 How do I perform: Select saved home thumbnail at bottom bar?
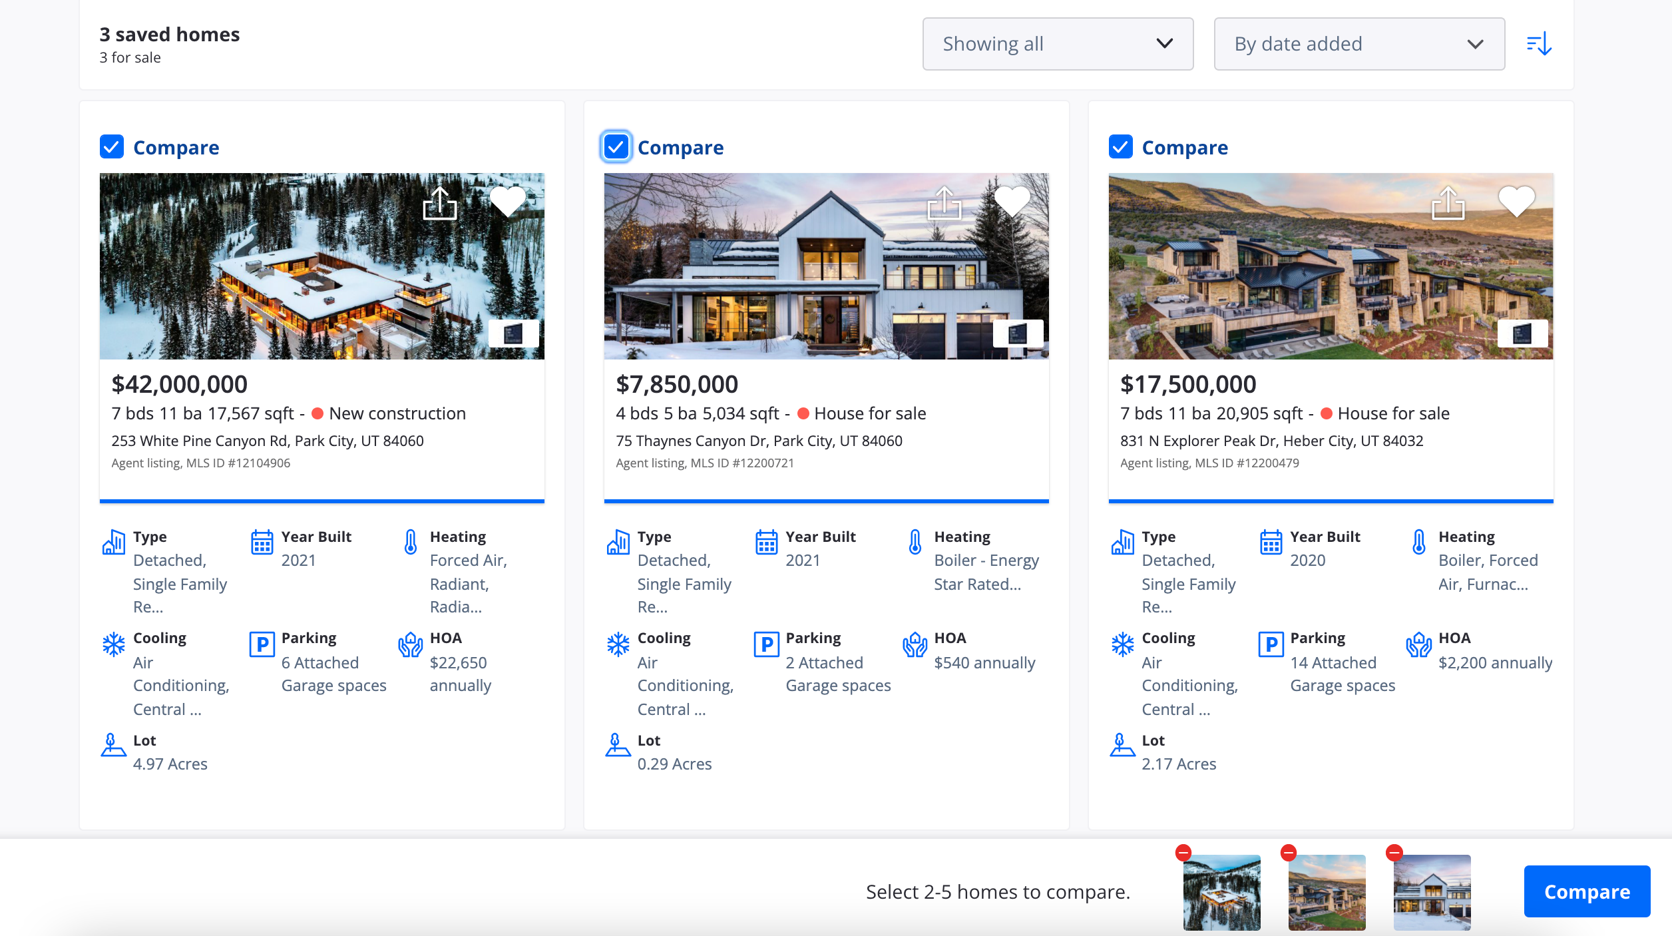pos(1221,890)
